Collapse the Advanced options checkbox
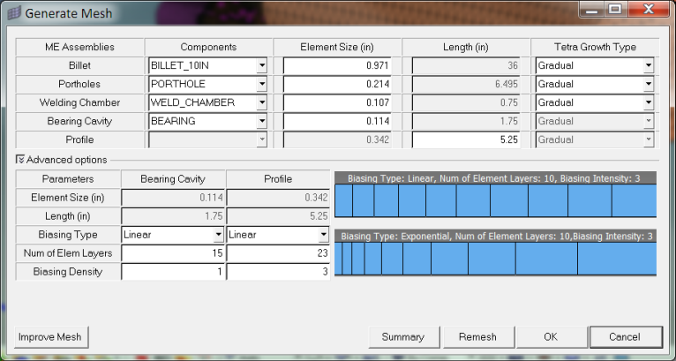The height and width of the screenshot is (361, 676). point(20,160)
